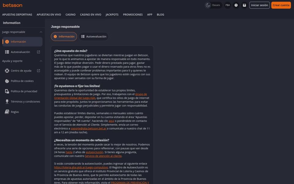Open the PROGRAMA DE PREVENCIÓN link
294x184 pixels.
[130, 183]
